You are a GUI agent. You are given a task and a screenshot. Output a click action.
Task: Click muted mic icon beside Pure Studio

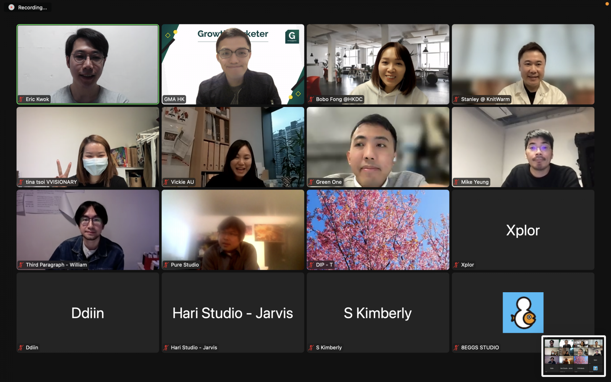tap(166, 265)
